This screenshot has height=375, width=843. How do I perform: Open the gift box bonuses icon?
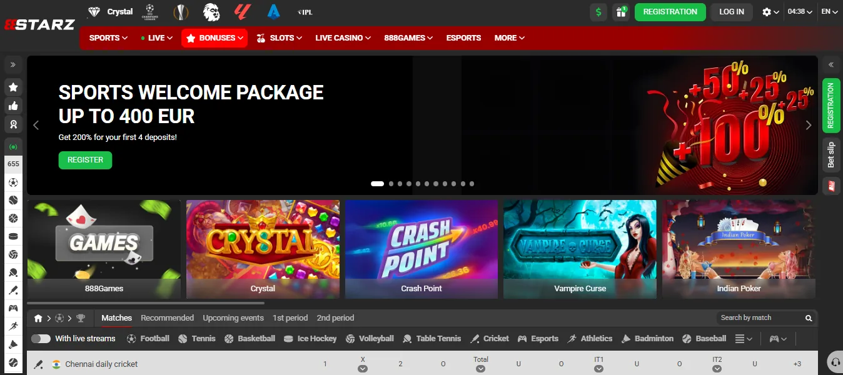click(x=621, y=12)
